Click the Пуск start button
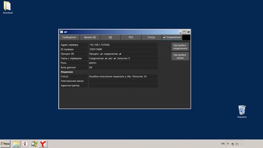 point(5,144)
